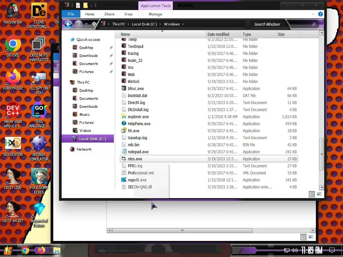This screenshot has width=343, height=257.
Task: Launch the Dev C++ desktop shortcut
Action: [x=13, y=115]
